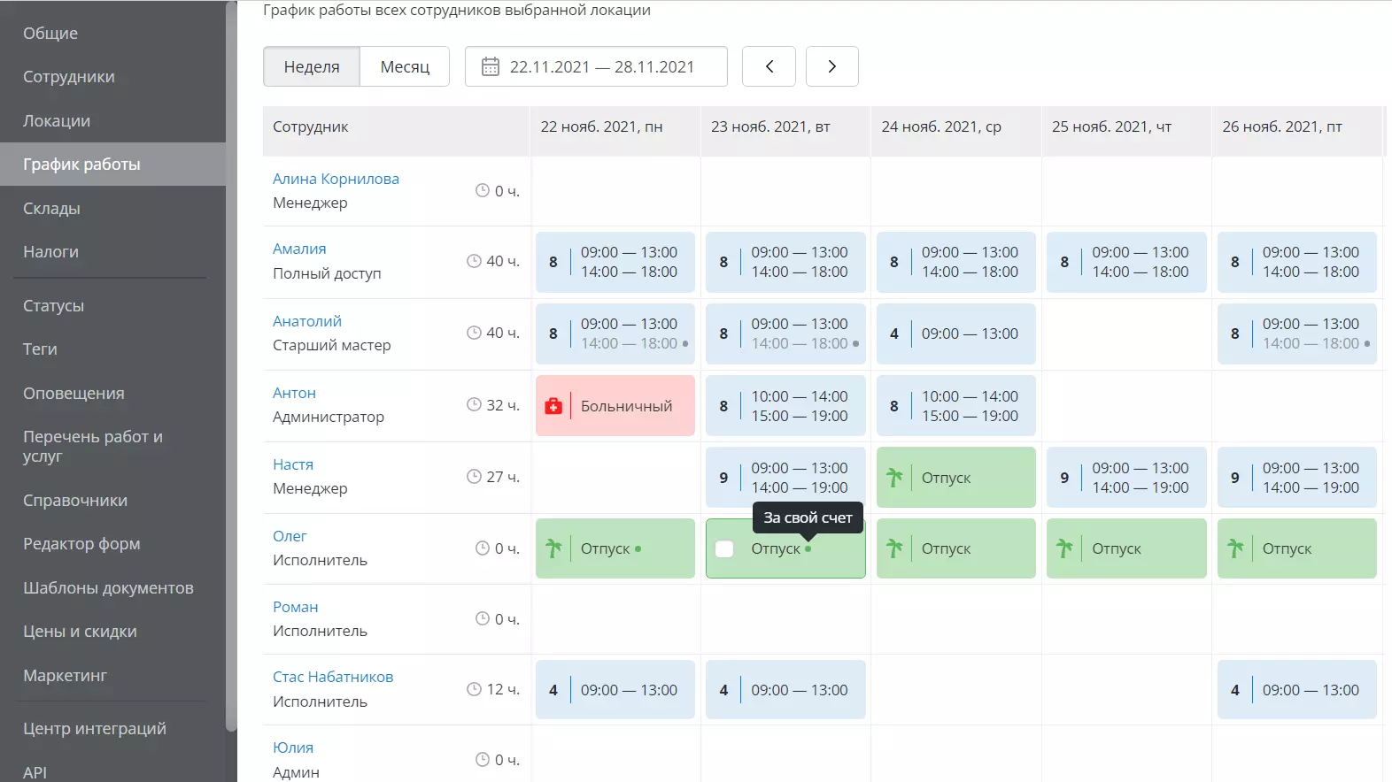The image size is (1392, 782).
Task: Click palm icon in Олег's Wednesday vacation
Action: coord(894,548)
